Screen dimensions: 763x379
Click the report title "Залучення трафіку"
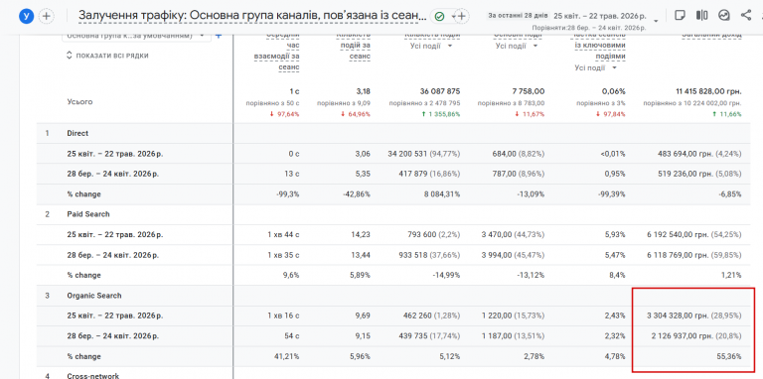(252, 16)
